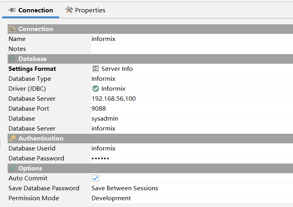Select the Permission Mode label
The height and width of the screenshot is (207, 293).
pyautogui.click(x=34, y=198)
